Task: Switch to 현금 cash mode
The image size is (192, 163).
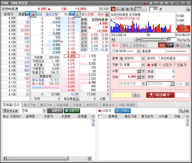Action: 162,45
